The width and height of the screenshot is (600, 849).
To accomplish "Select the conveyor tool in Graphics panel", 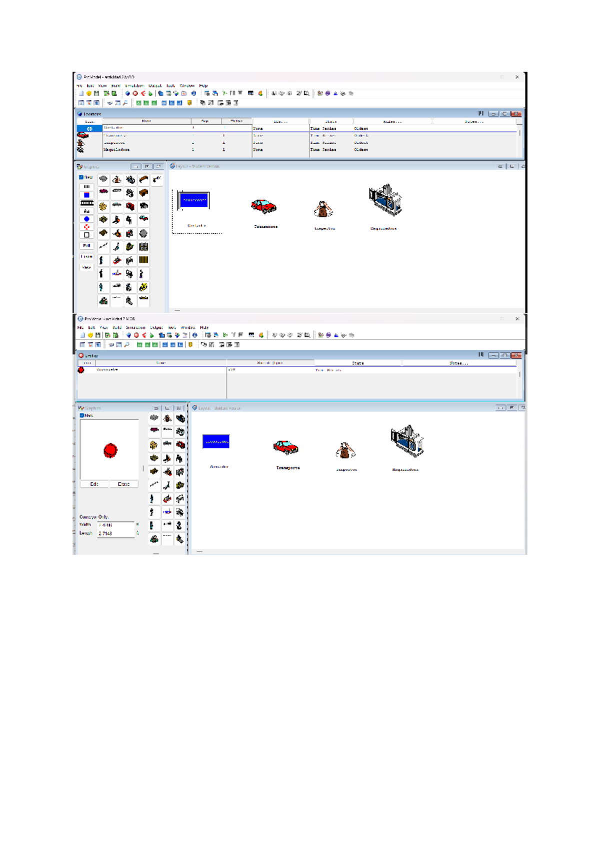I will [87, 203].
